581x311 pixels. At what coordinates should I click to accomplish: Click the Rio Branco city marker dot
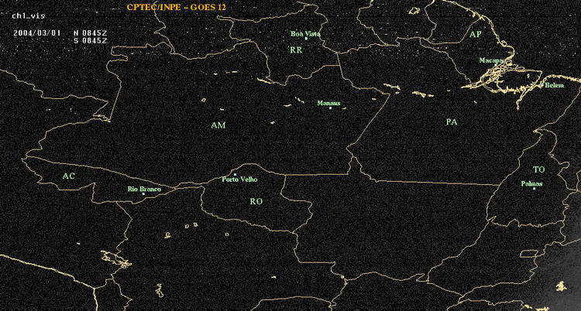(143, 194)
